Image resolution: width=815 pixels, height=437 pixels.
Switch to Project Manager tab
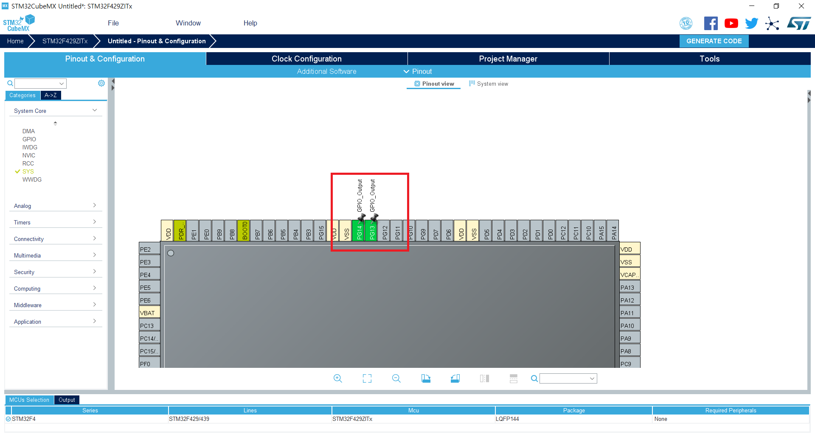coord(508,59)
